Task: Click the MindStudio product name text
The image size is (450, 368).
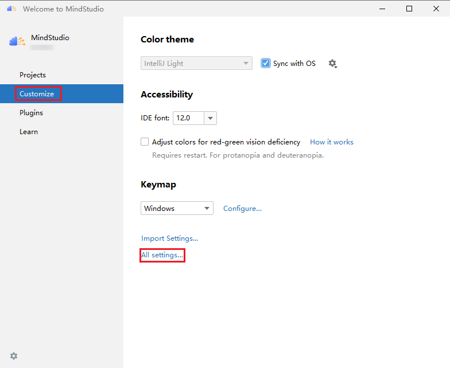Action: (x=51, y=38)
